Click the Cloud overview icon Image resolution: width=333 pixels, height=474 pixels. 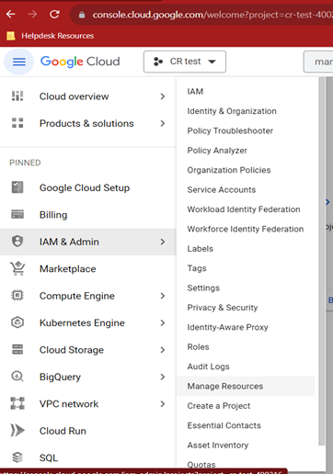point(17,96)
